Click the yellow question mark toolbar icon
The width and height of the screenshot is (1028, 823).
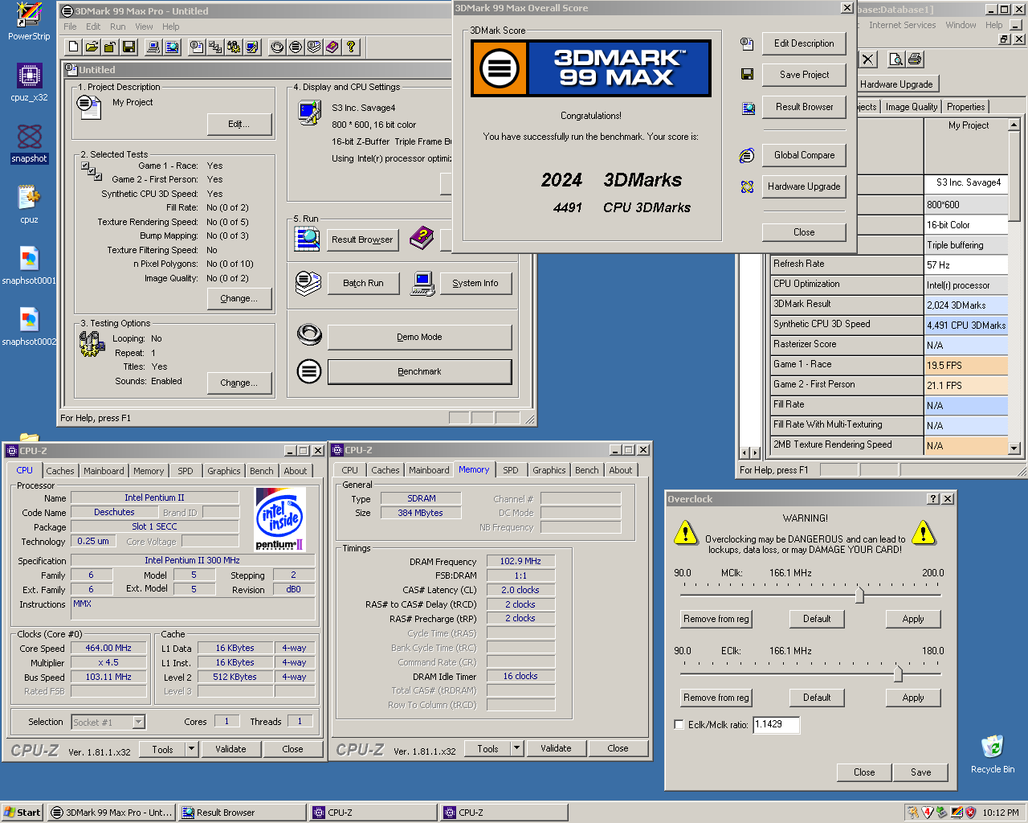click(x=351, y=47)
